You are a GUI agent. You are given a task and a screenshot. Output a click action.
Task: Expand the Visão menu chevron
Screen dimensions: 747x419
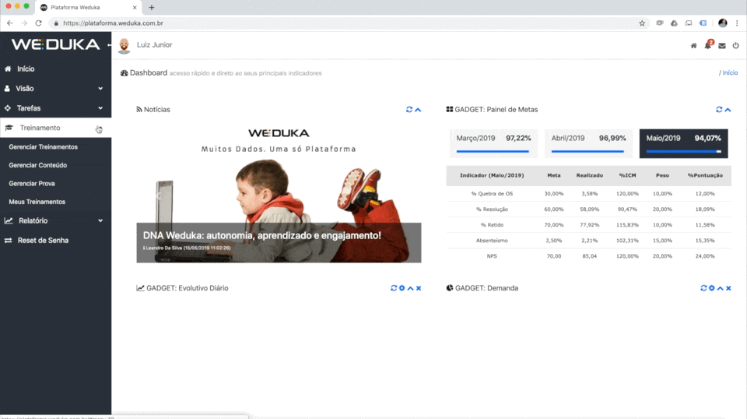tap(100, 89)
